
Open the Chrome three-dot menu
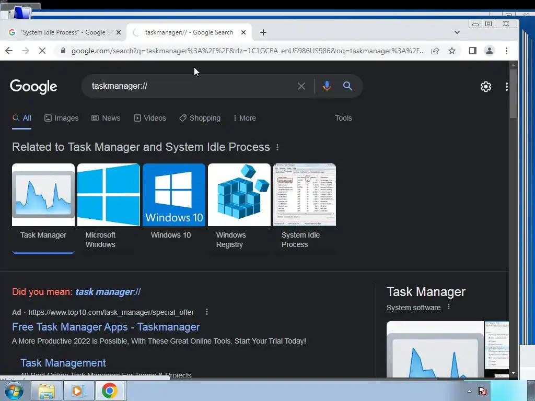click(506, 51)
